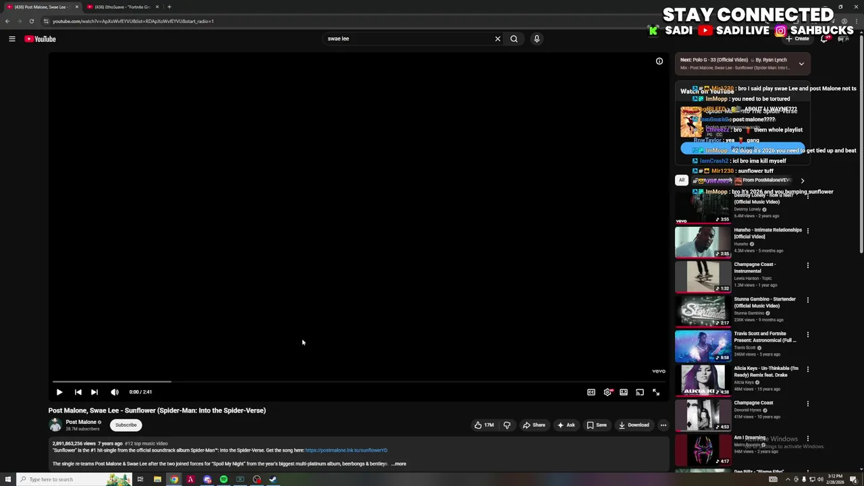Viewport: 864px width, 486px height.
Task: Open Hunxho Intimate Relationships thumbnail
Action: point(703,242)
